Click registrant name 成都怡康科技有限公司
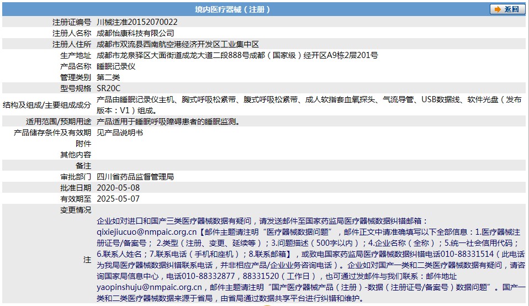The width and height of the screenshot is (529, 306). (x=135, y=33)
